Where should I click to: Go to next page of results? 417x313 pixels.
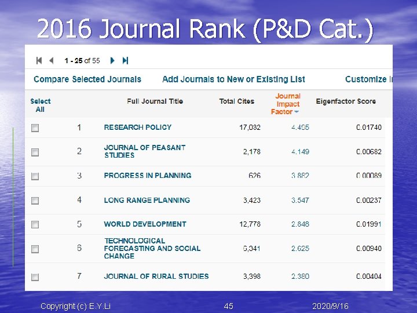point(112,61)
